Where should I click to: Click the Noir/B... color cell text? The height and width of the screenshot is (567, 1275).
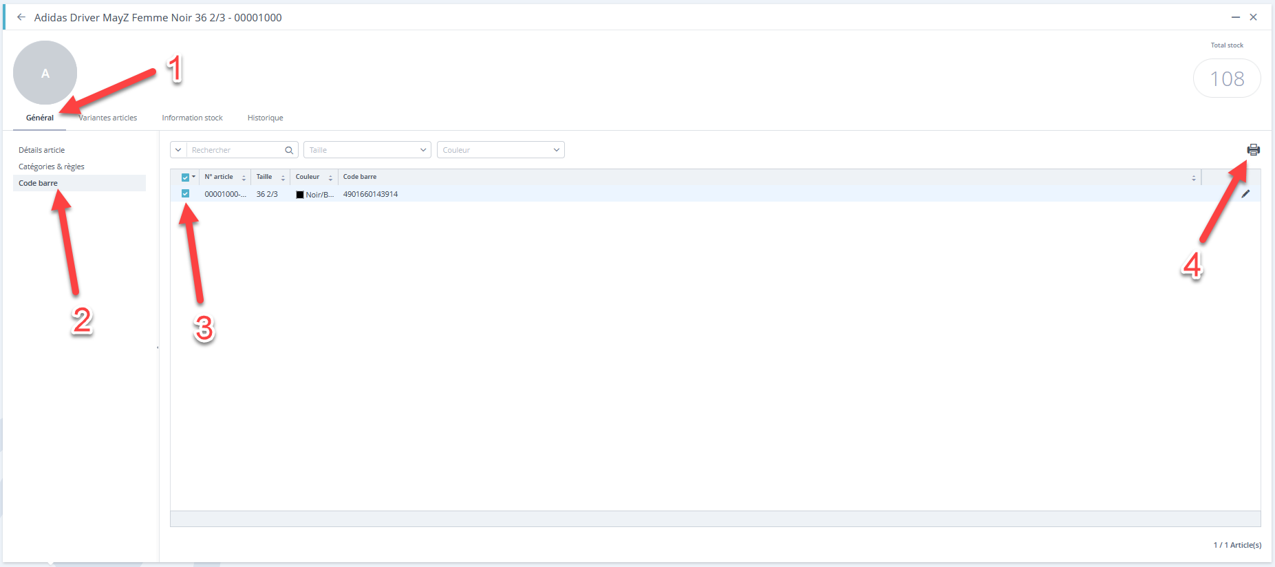320,195
